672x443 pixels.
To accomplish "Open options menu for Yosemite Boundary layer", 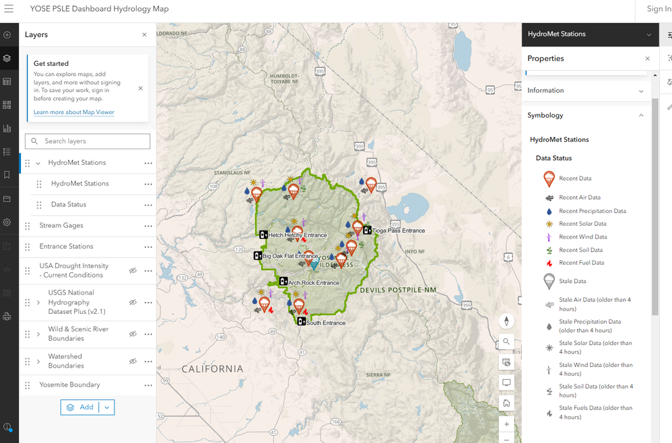I will 148,385.
